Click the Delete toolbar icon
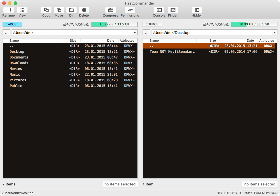This screenshot has height=196, width=280. [x=84, y=10]
